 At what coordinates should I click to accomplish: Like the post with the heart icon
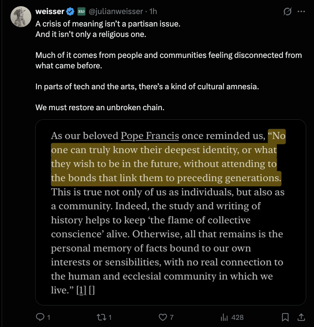[x=162, y=317]
